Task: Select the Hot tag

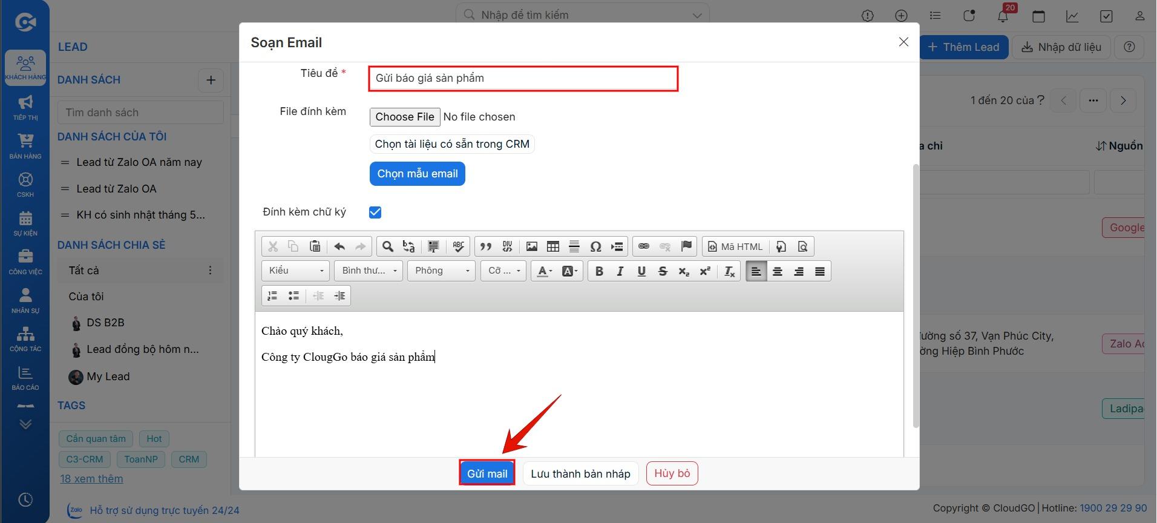Action: [x=154, y=439]
